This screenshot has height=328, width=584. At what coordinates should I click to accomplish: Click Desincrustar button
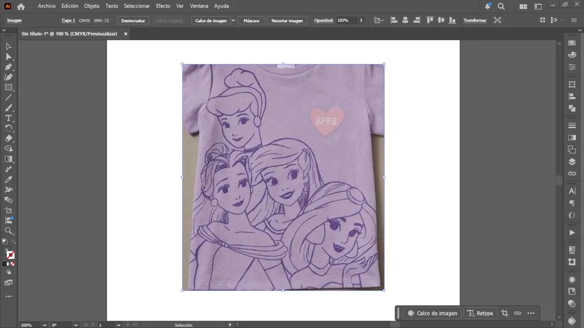click(133, 20)
